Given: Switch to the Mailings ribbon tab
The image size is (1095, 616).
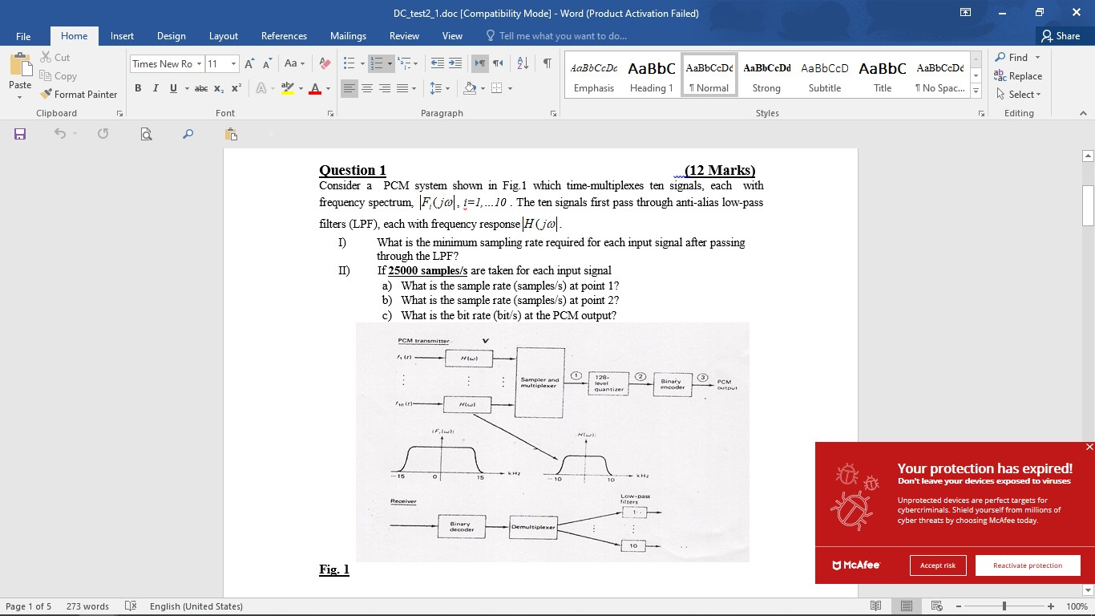Looking at the screenshot, I should [348, 36].
